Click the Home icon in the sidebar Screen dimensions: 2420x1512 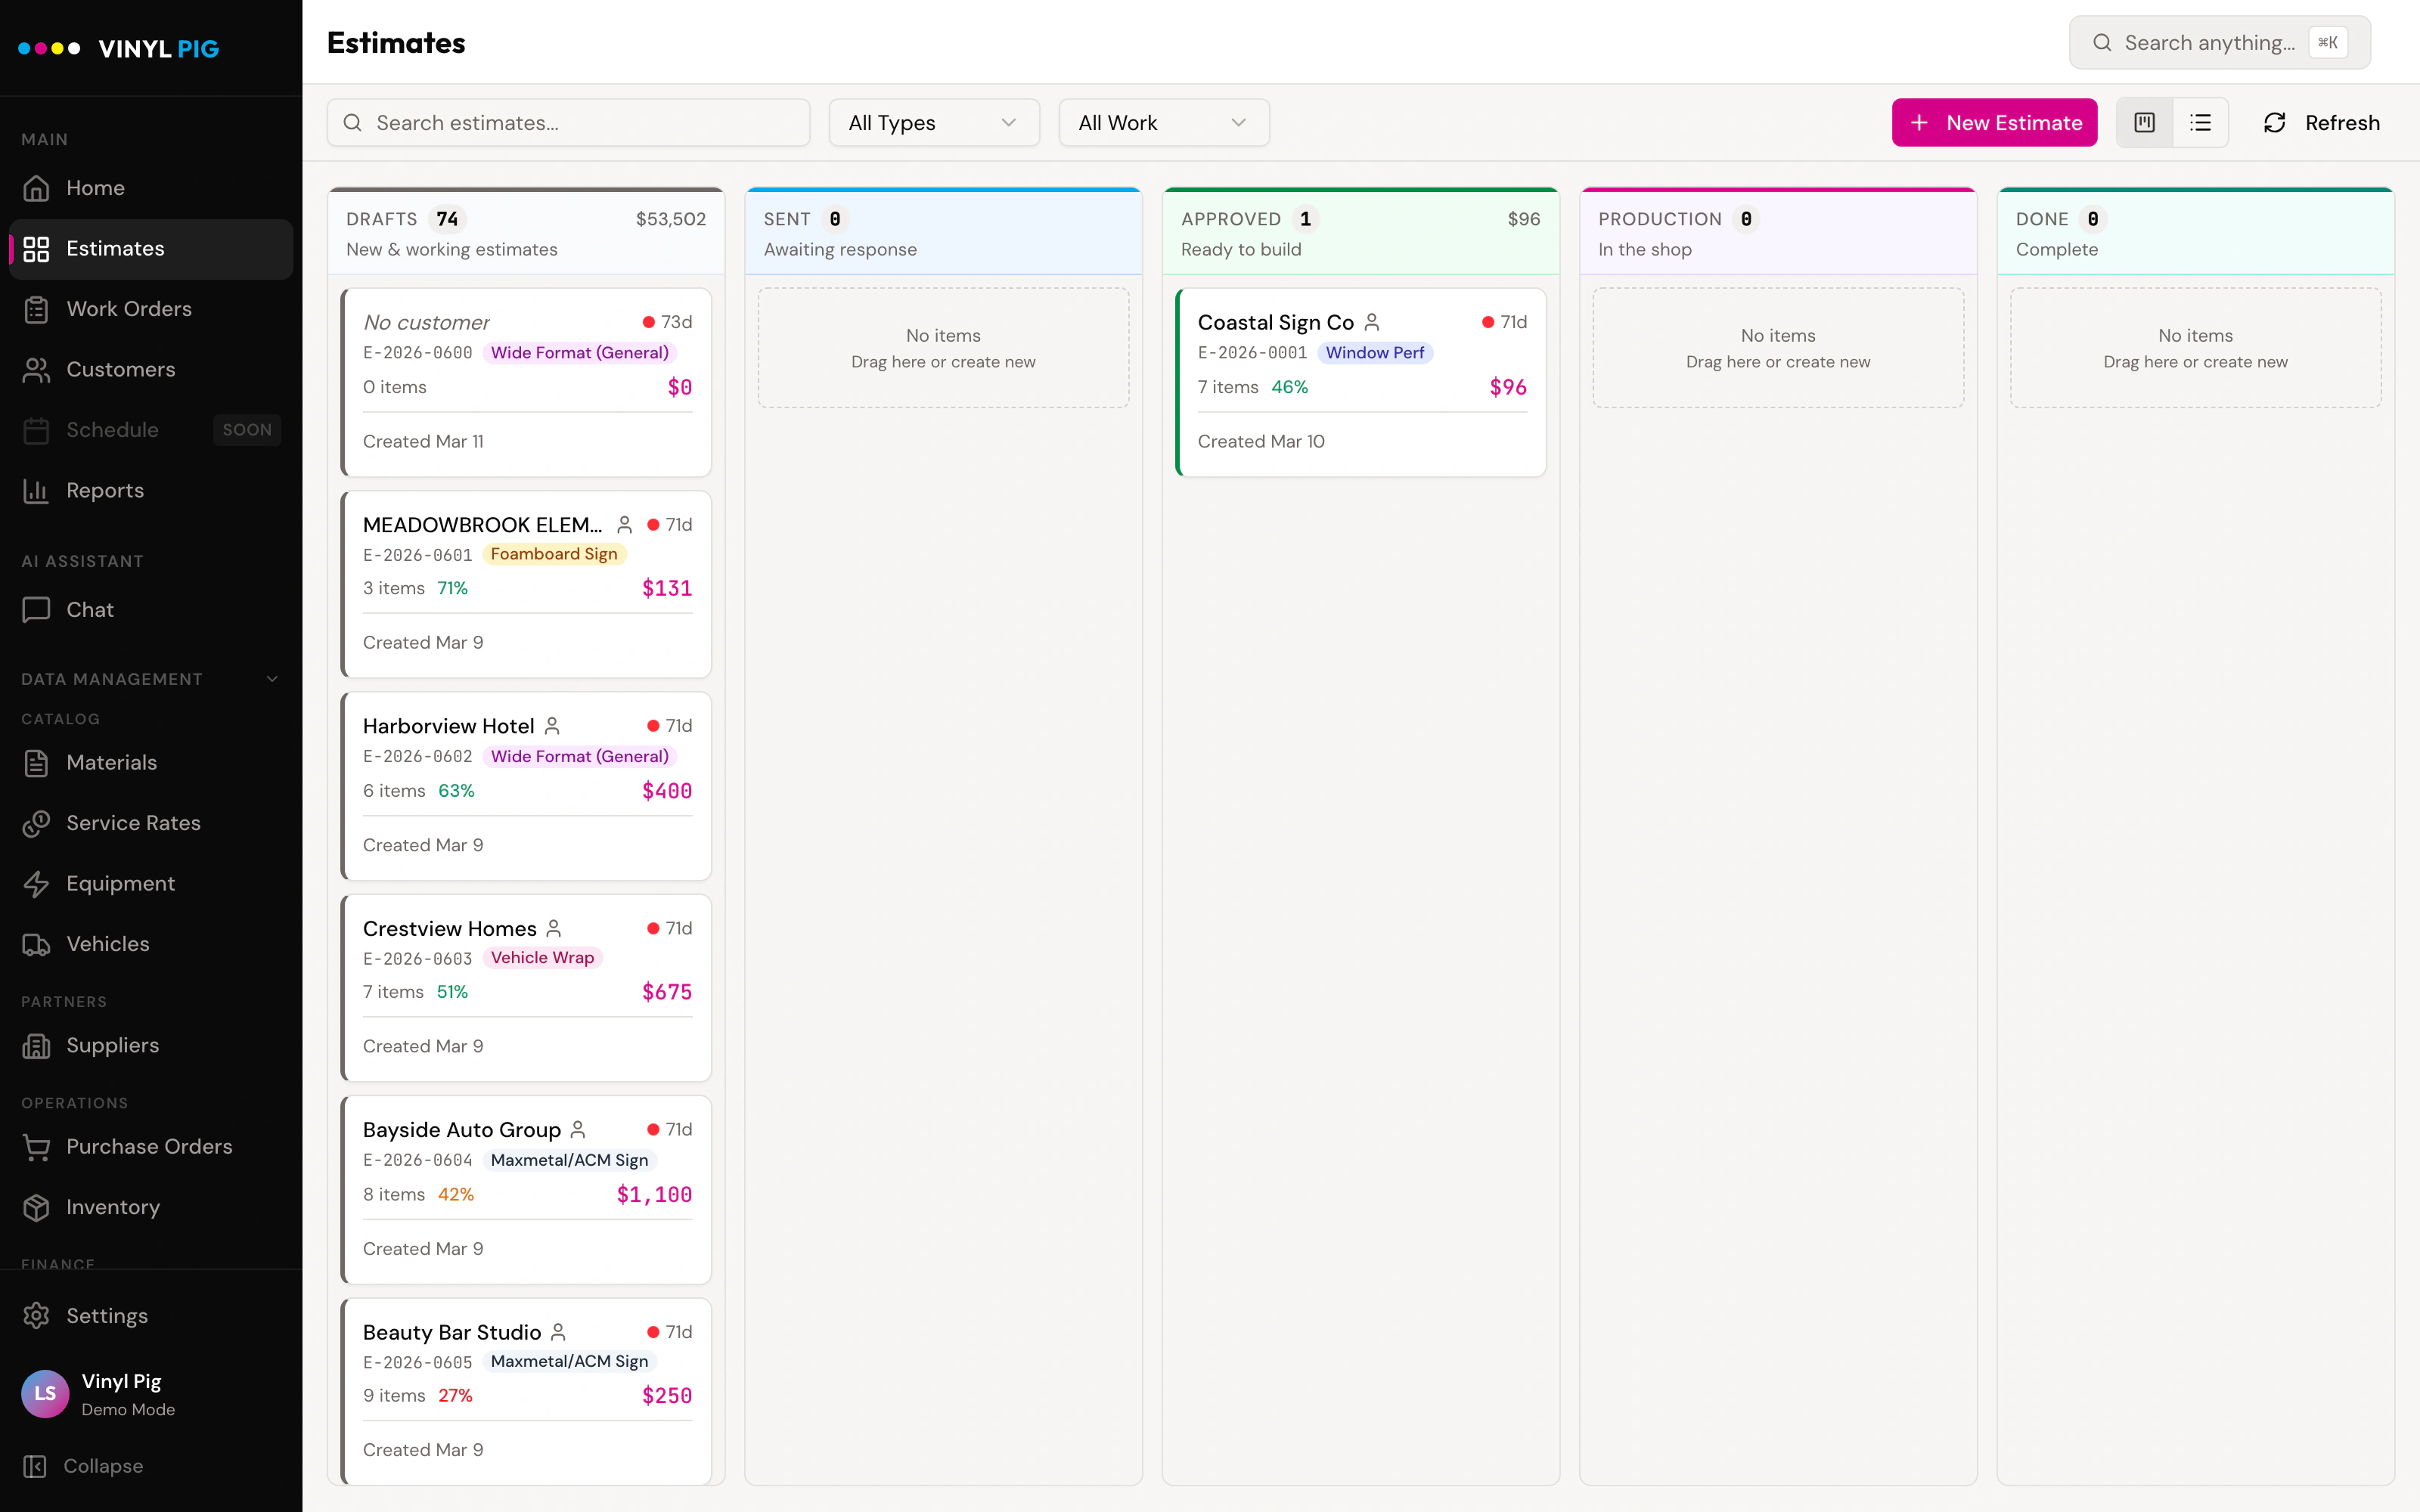point(36,188)
